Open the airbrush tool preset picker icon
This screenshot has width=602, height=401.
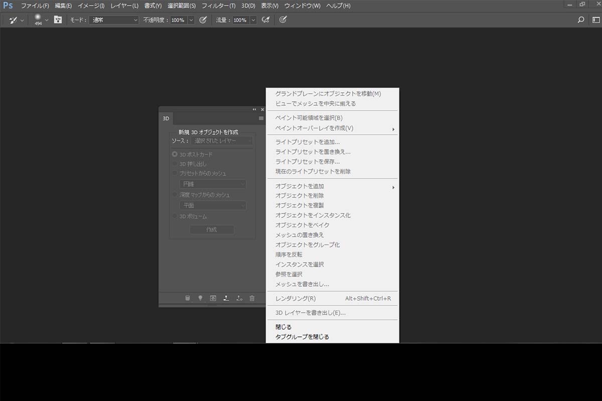(13, 20)
